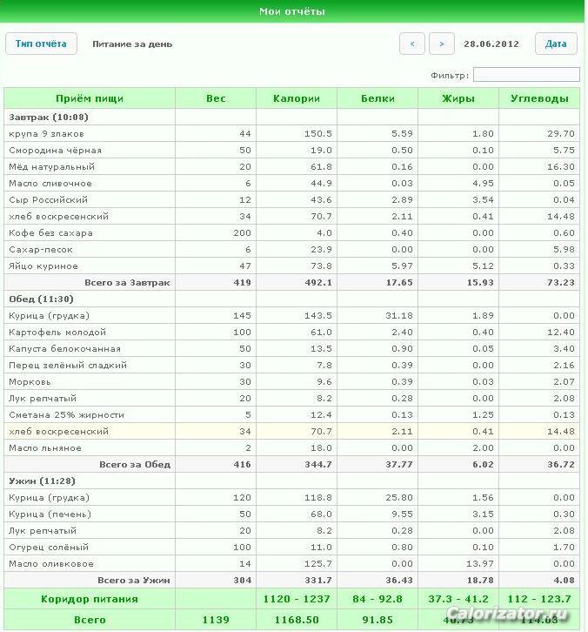Click the Коридор питания label
Viewport: 588px width, 632px height.
pyautogui.click(x=90, y=599)
